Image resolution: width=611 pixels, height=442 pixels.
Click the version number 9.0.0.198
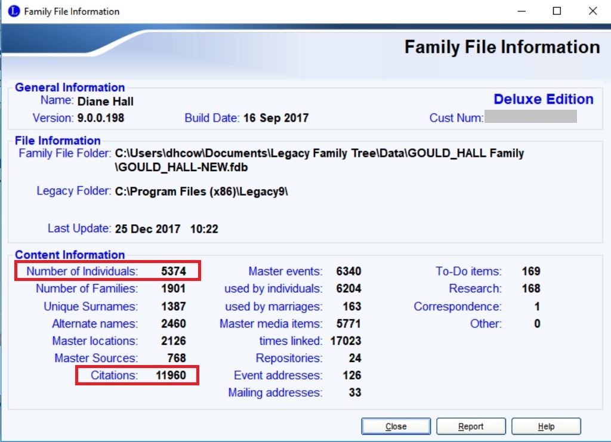click(101, 118)
